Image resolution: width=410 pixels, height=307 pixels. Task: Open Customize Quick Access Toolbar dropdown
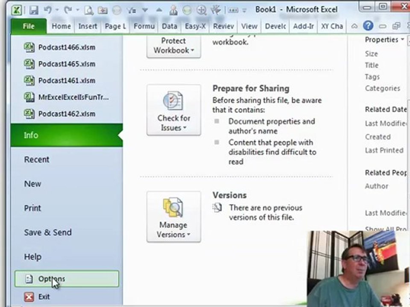pyautogui.click(x=244, y=11)
